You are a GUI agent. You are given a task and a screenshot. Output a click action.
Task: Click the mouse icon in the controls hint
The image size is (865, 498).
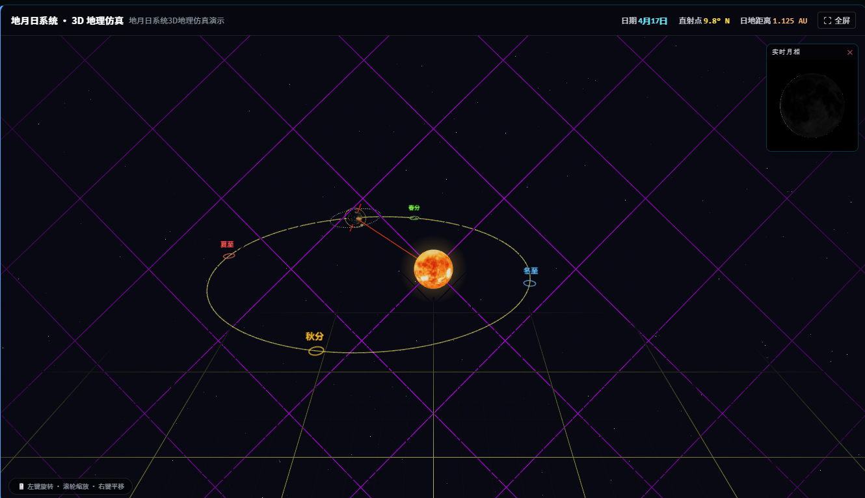click(21, 486)
